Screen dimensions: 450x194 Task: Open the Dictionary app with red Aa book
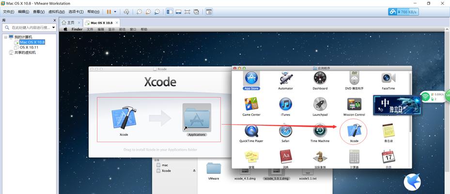(x=286, y=157)
